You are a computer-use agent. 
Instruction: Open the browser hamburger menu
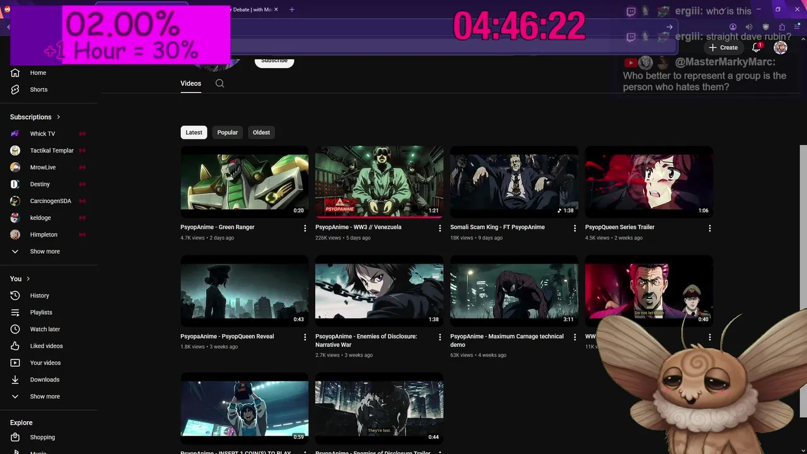[796, 27]
